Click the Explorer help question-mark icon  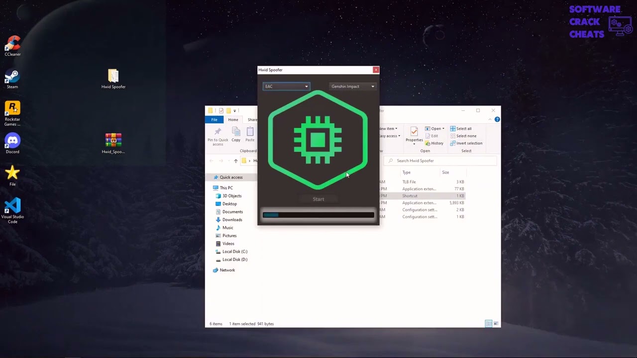click(x=497, y=119)
